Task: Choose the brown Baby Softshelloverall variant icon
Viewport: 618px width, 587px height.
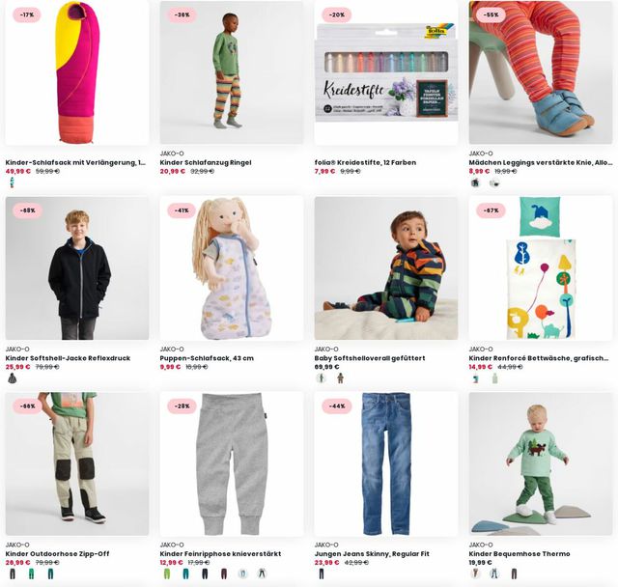Action: pyautogui.click(x=341, y=378)
